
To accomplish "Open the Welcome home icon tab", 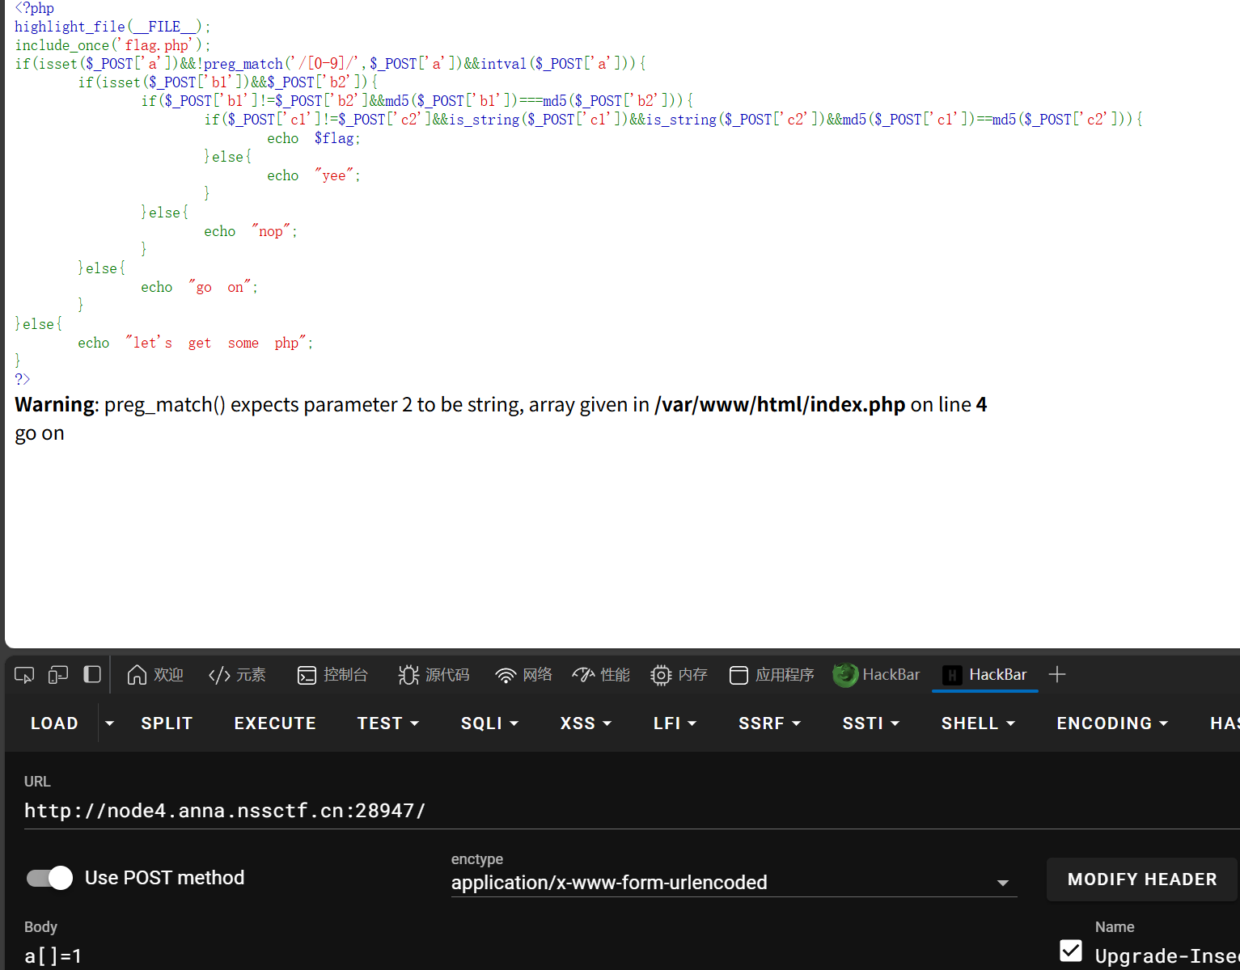I will tap(155, 675).
